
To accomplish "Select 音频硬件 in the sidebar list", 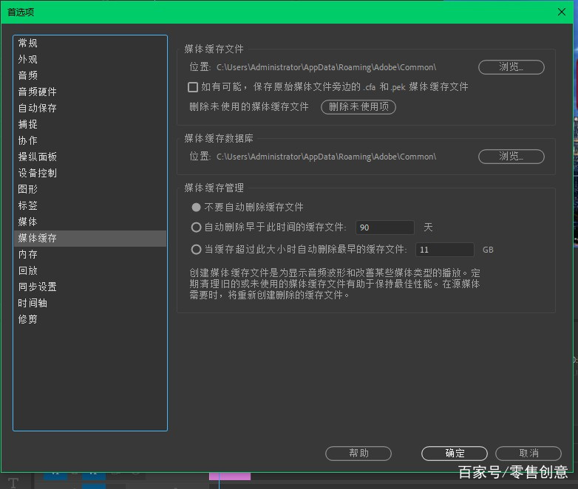I will 90,92.
